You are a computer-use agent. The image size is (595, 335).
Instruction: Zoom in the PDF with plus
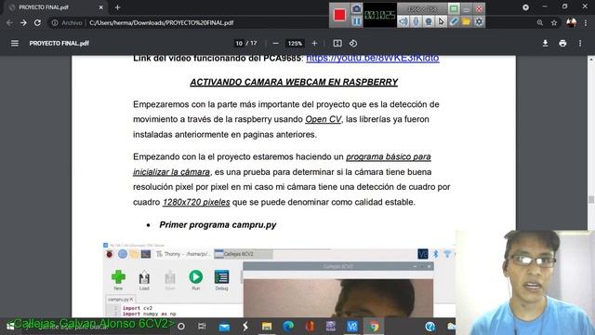[314, 44]
